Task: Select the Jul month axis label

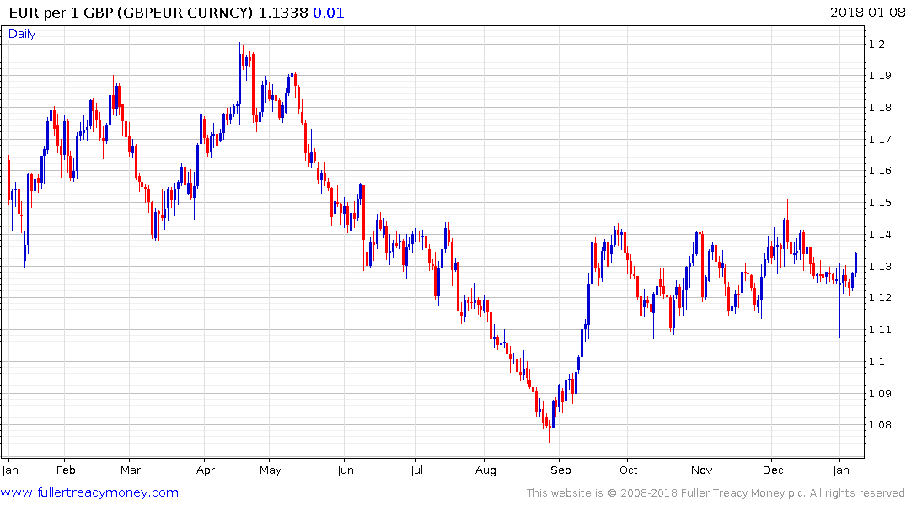Action: [x=416, y=470]
